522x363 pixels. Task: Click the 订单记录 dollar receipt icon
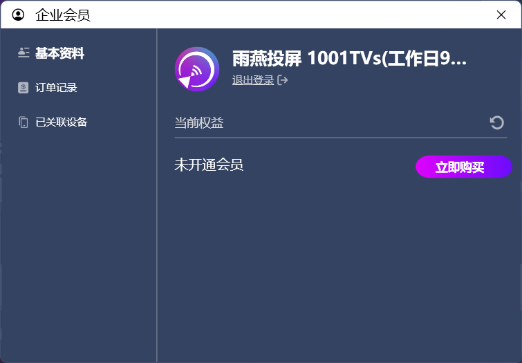(23, 88)
